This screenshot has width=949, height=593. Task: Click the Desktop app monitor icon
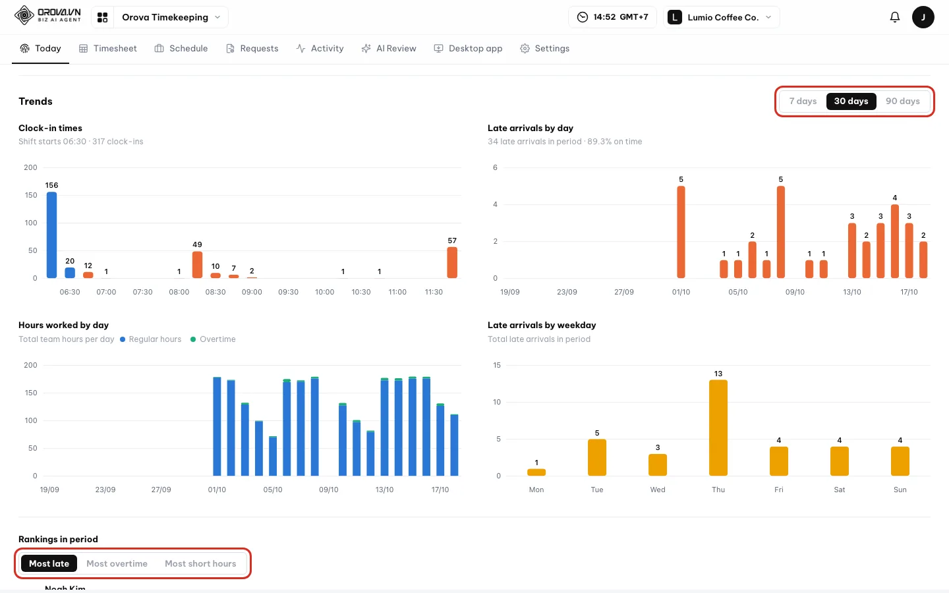(x=438, y=49)
